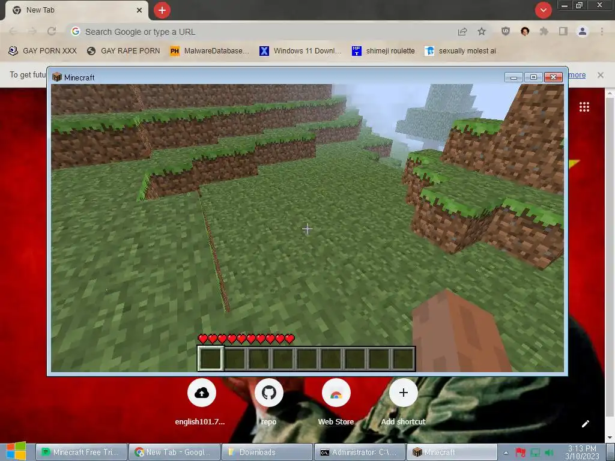This screenshot has height=461, width=615.
Task: Open the MalwareDatabase bookmark
Action: (210, 51)
